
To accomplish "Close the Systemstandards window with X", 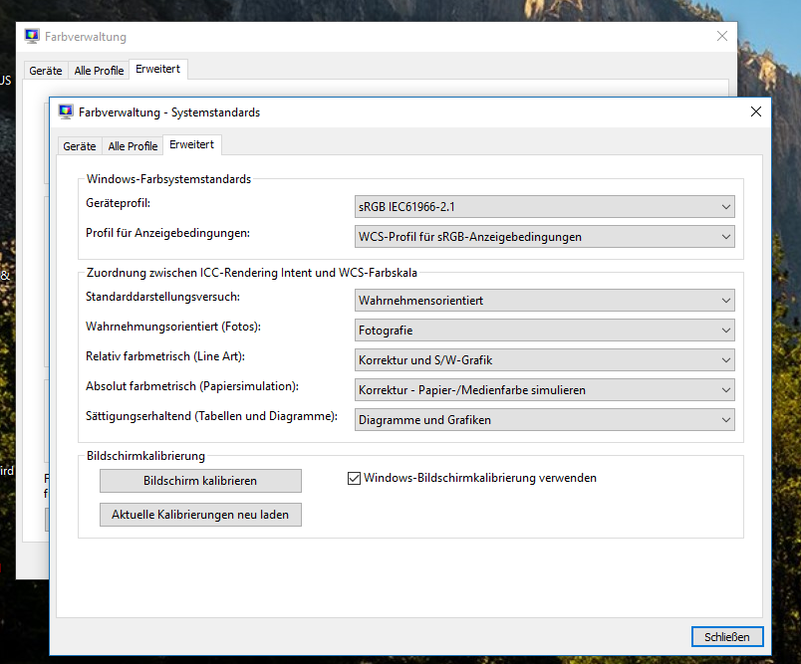I will [756, 111].
